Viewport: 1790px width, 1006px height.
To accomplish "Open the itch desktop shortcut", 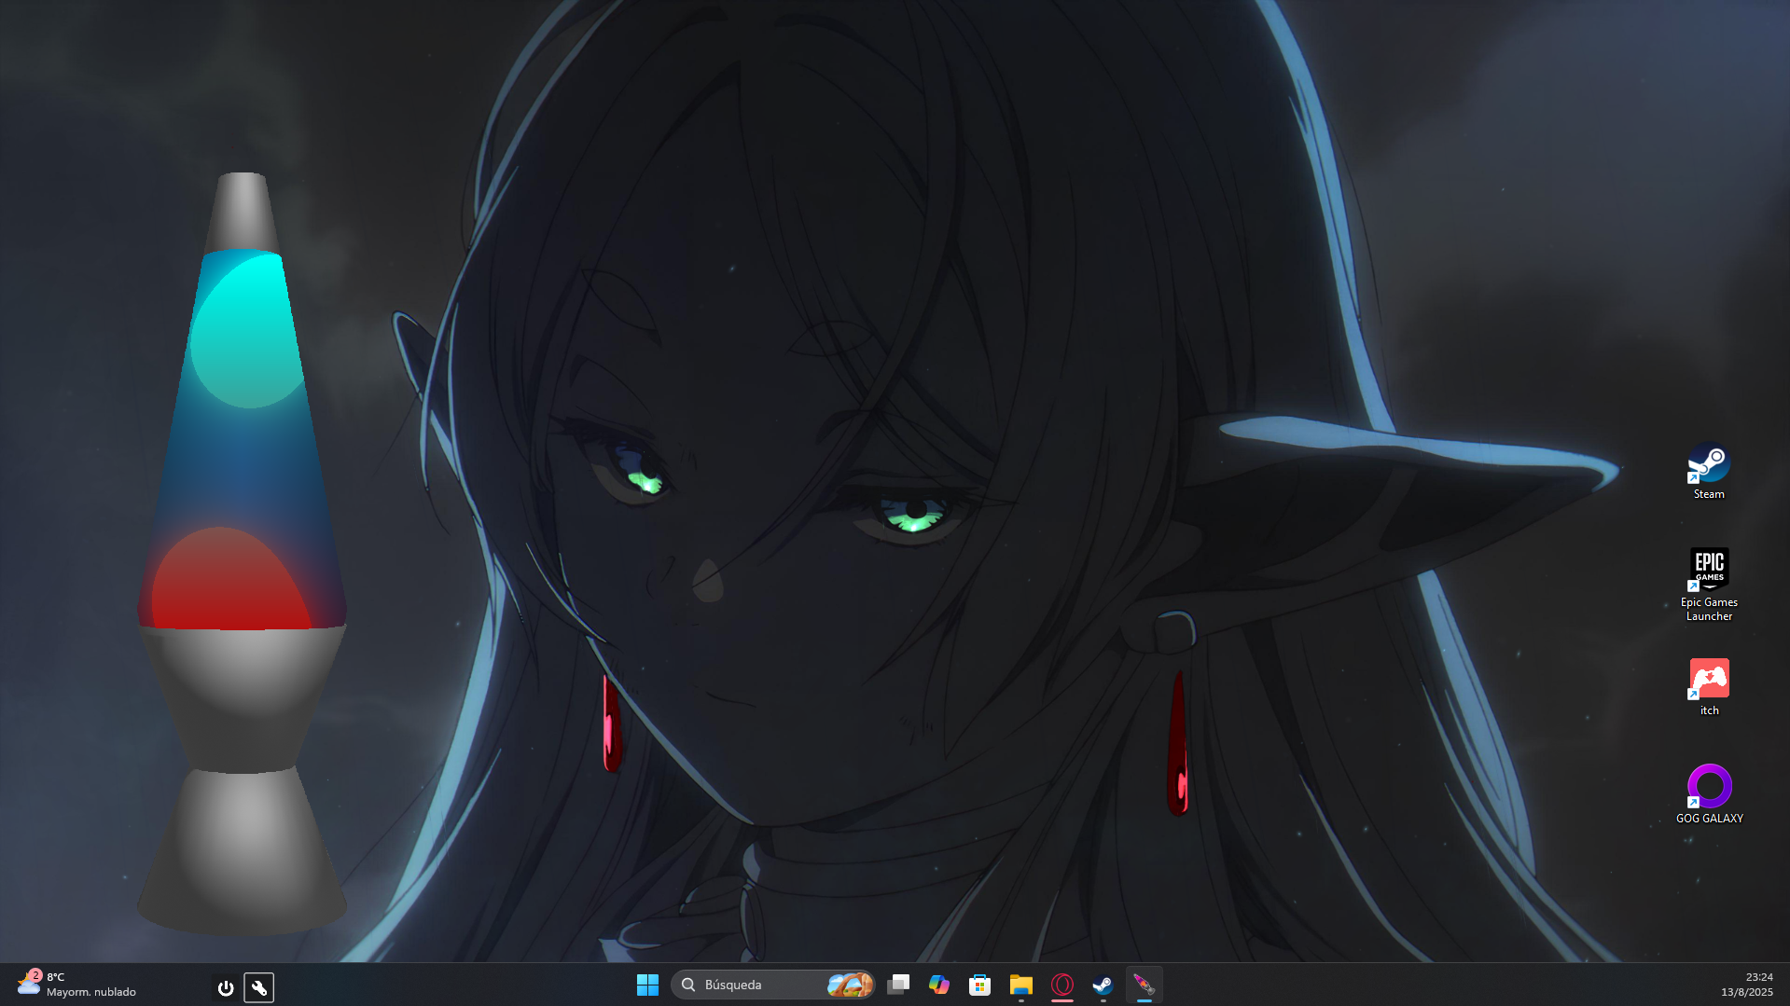I will [x=1709, y=687].
